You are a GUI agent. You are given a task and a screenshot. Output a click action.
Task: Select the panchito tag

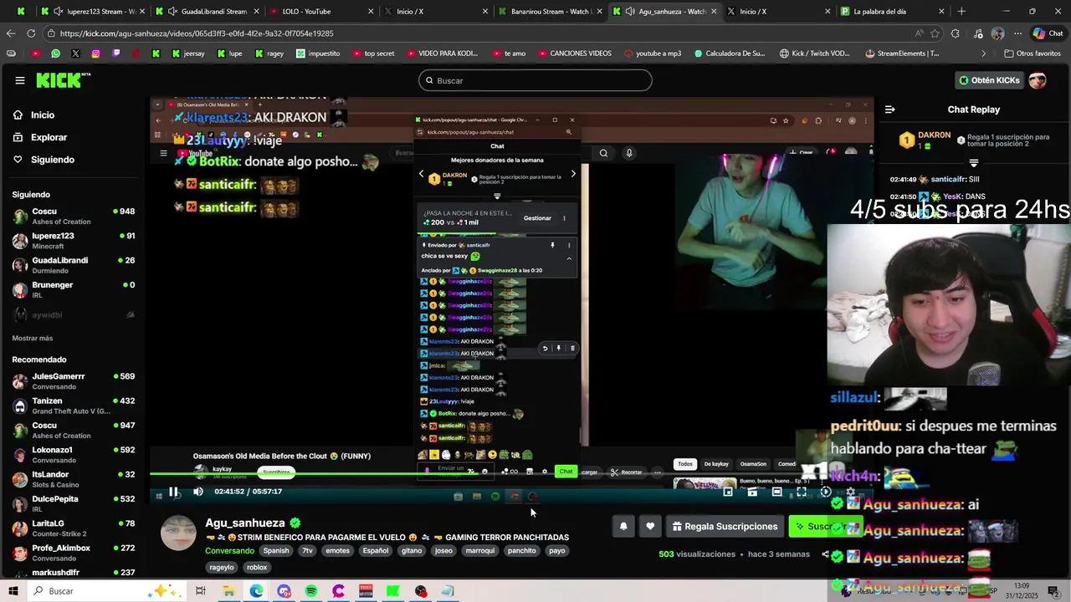(521, 551)
